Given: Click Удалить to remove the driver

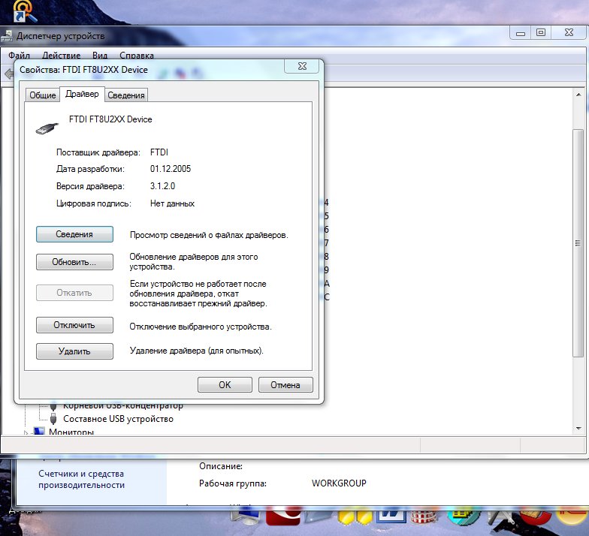Looking at the screenshot, I should coord(74,351).
